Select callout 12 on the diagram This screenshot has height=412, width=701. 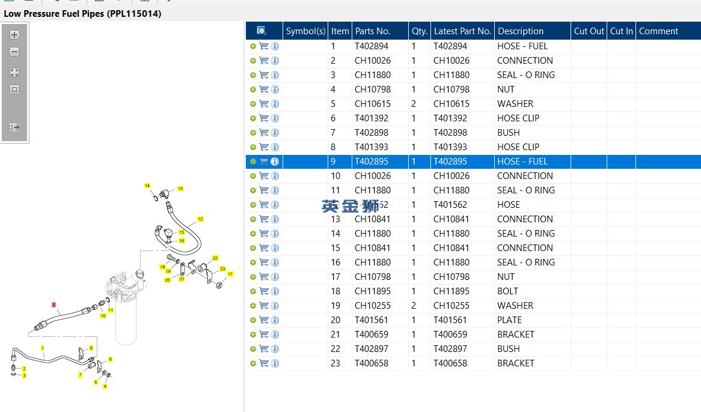pyautogui.click(x=200, y=219)
